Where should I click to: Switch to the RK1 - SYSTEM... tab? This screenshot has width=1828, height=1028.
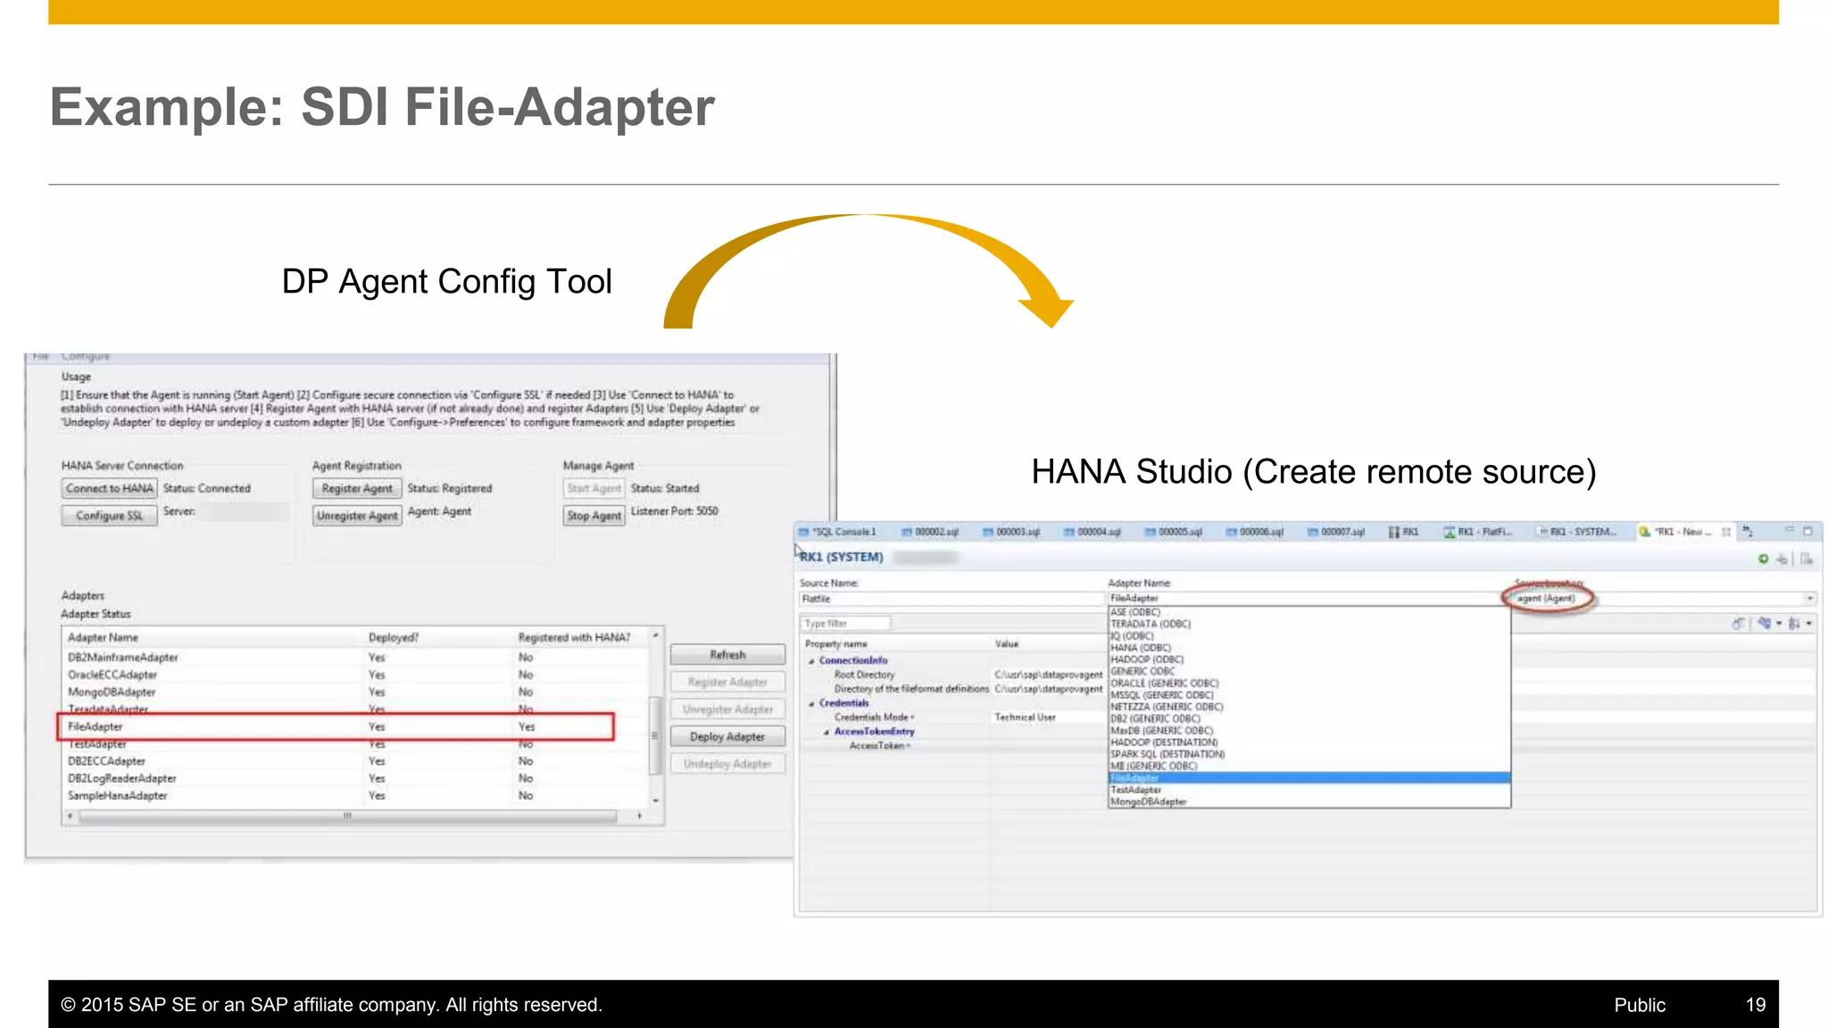[x=1576, y=532]
